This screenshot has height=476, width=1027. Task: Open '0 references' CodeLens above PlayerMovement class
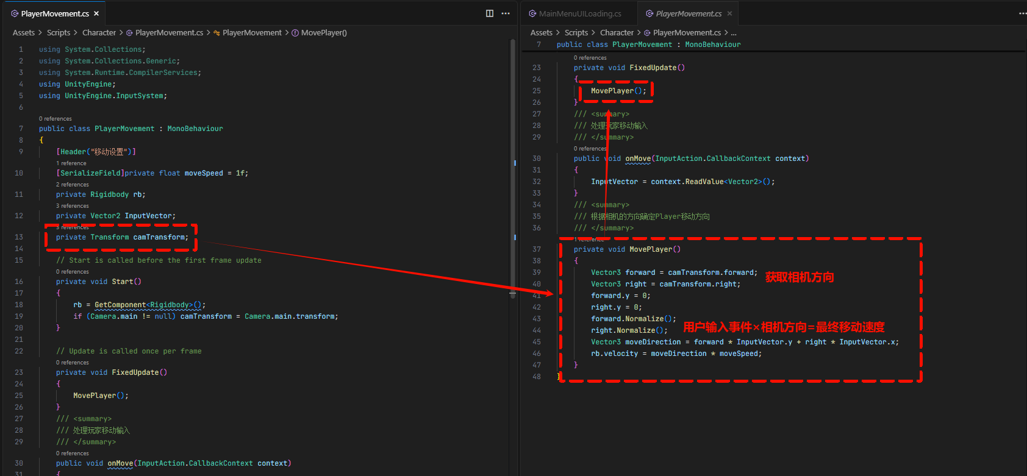pos(55,119)
